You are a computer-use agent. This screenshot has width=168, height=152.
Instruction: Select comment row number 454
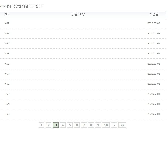pyautogui.click(x=83, y=104)
